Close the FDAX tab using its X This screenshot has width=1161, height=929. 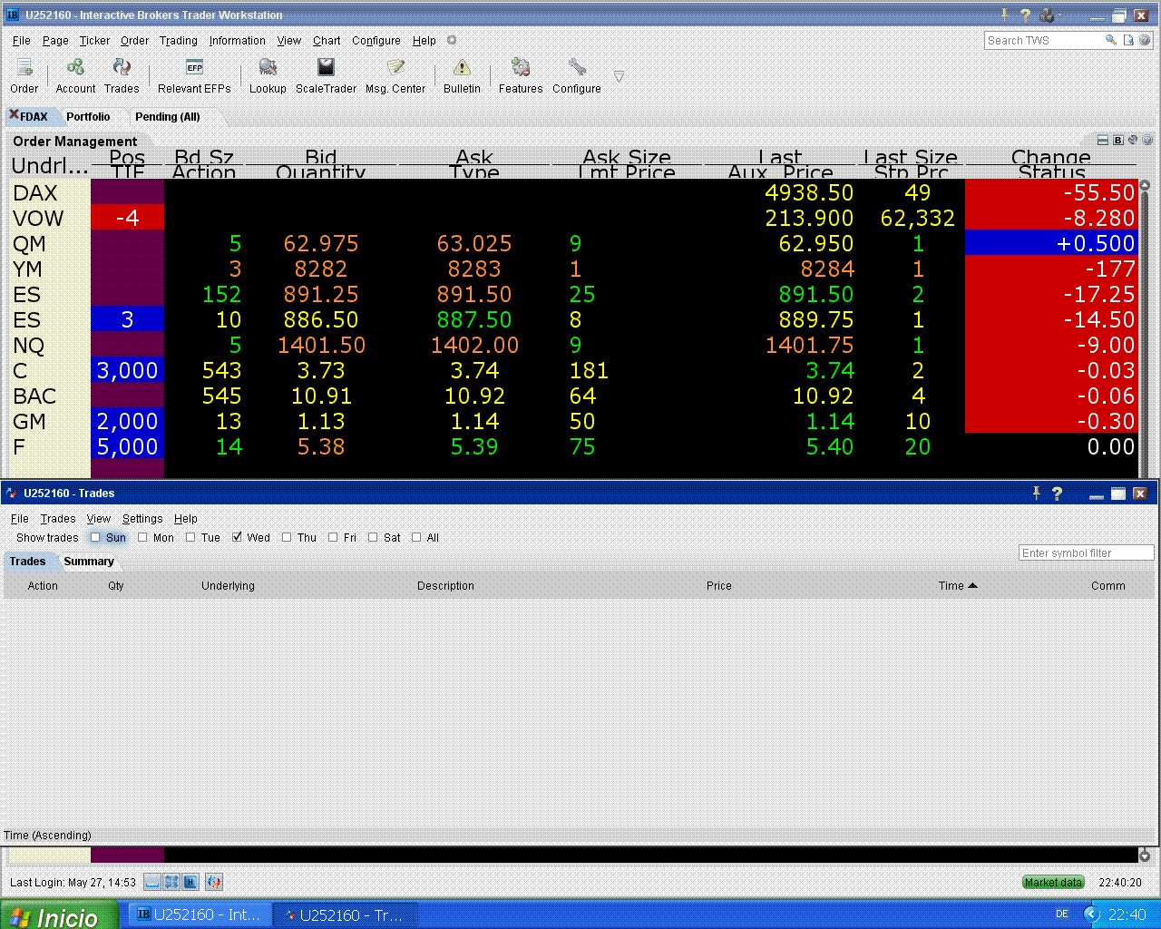[x=14, y=114]
